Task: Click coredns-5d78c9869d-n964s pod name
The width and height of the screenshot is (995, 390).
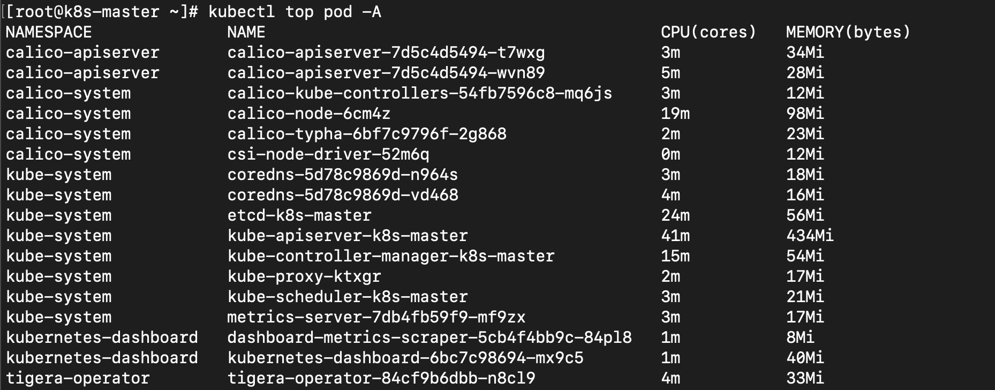Action: (343, 175)
